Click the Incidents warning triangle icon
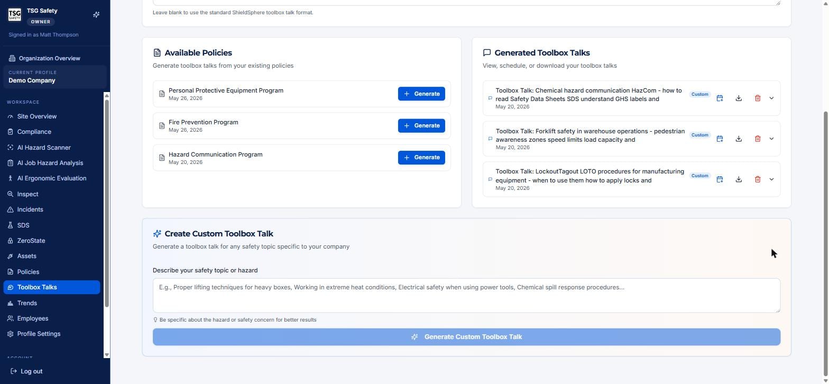Viewport: 829px width, 384px height. (x=10, y=209)
